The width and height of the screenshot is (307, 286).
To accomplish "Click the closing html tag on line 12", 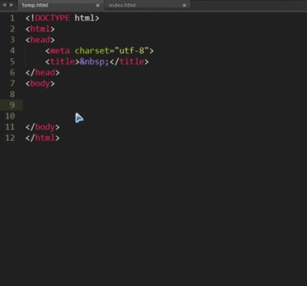I will 43,138.
